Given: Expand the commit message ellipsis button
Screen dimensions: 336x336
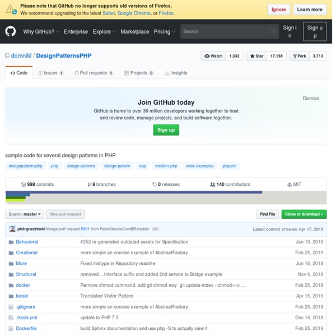Looking at the screenshot, I should (x=155, y=229).
